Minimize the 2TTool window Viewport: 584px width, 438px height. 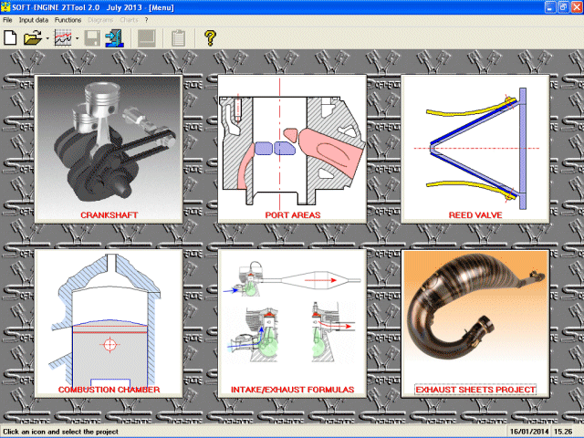tap(550, 7)
